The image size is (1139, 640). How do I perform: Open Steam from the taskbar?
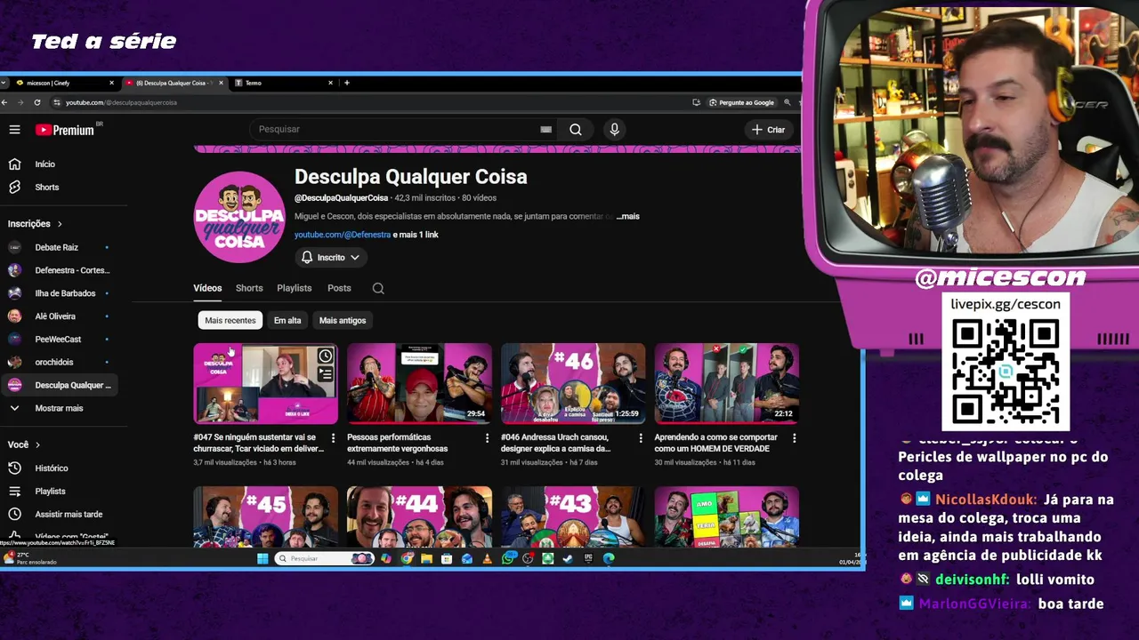[x=568, y=558]
